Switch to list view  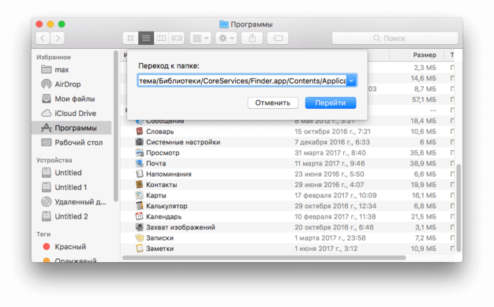click(146, 38)
